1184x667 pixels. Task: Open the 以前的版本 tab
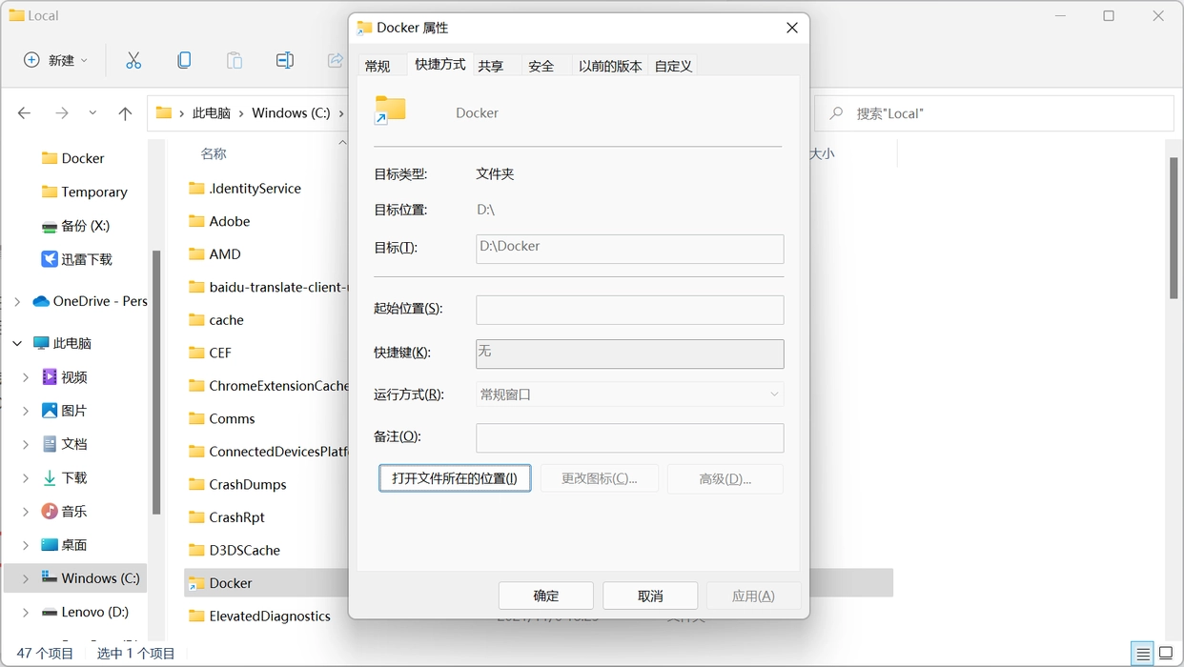[610, 66]
